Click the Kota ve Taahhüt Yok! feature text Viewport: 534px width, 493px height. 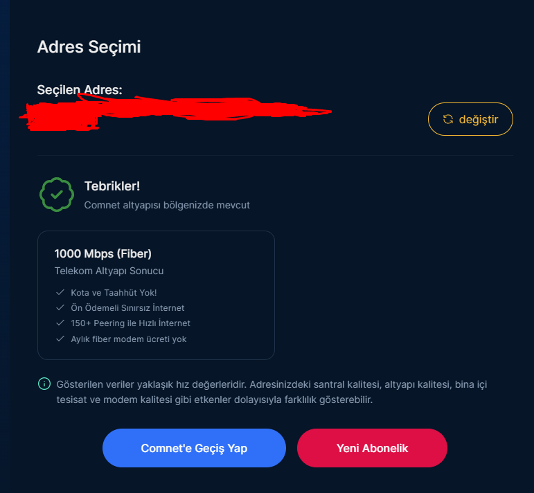tap(109, 293)
